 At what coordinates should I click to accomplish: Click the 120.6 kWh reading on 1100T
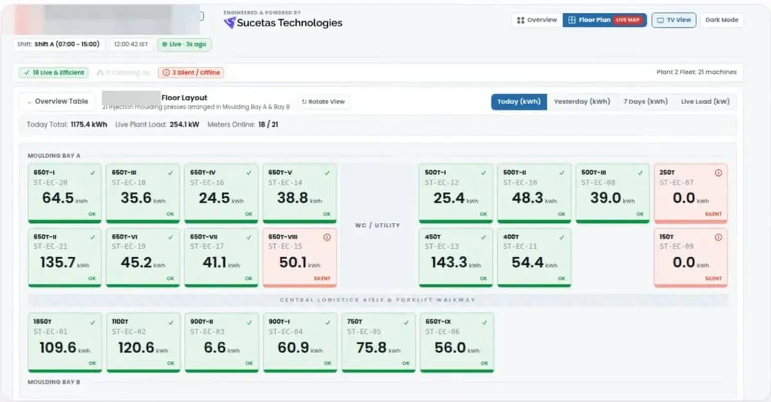[143, 347]
